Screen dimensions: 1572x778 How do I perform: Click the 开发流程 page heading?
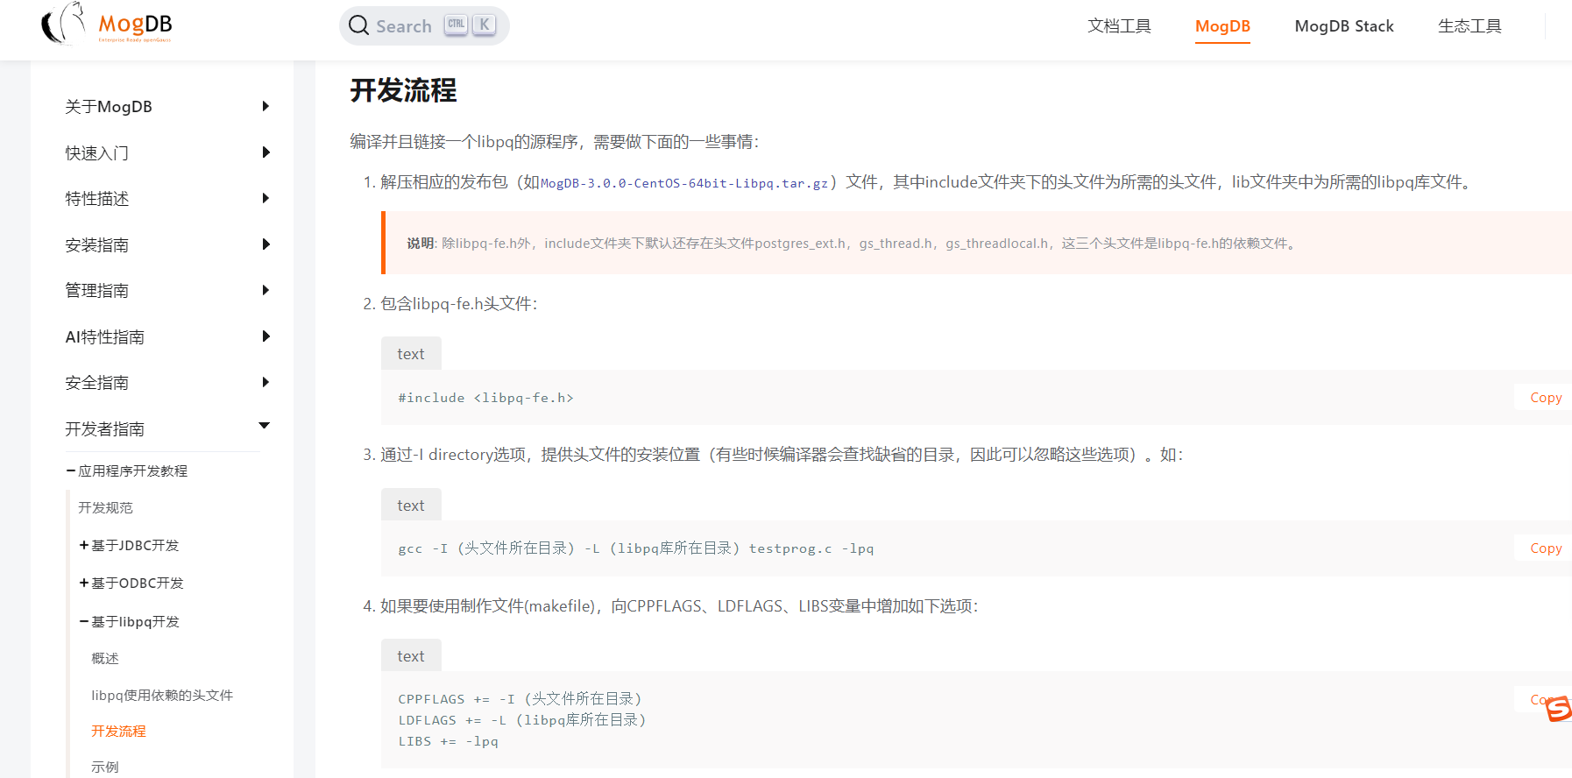tap(403, 90)
